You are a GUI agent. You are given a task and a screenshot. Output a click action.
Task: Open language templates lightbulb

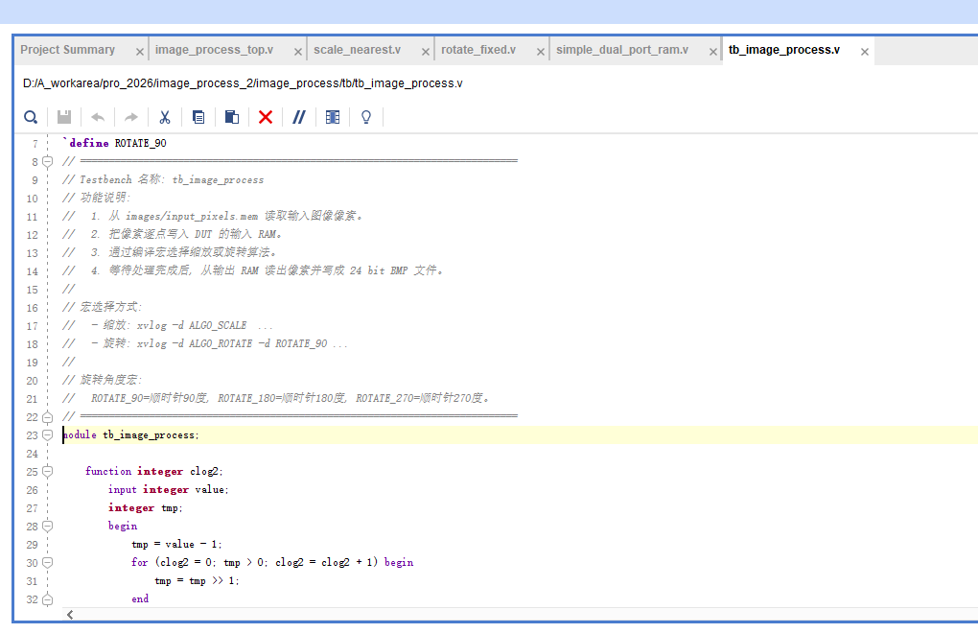coord(366,117)
